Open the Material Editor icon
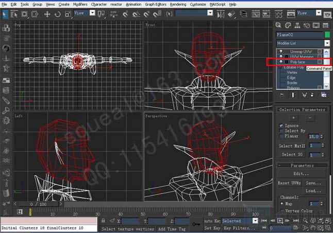Image resolution: width=333 pixels, height=233 pixels. pos(279,14)
